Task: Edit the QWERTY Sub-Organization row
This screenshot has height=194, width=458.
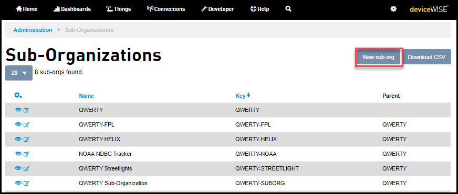Action: [26, 183]
